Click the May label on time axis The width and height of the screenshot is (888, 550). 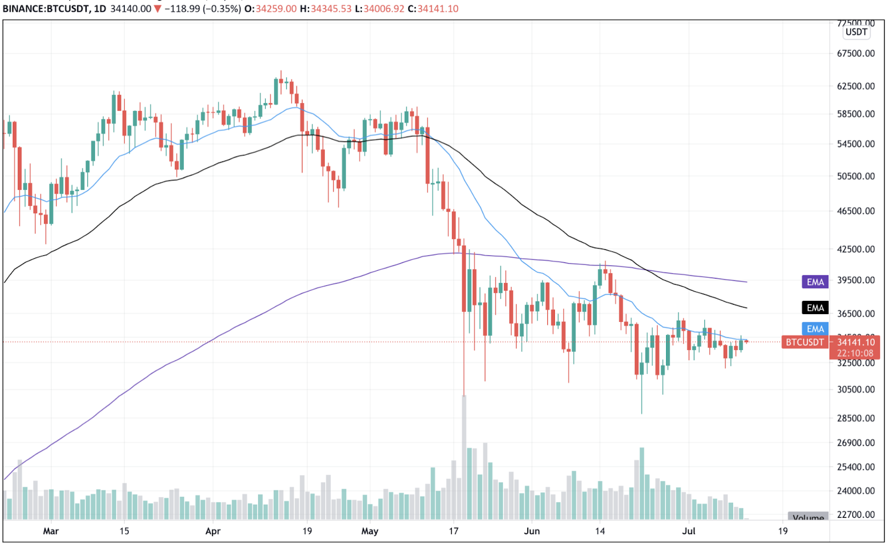[x=370, y=531]
